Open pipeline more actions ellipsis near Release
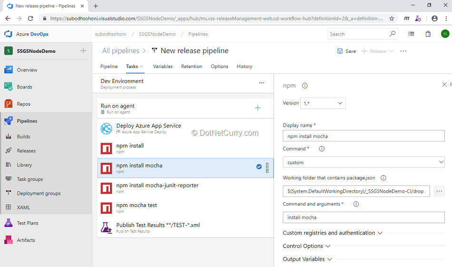The height and width of the screenshot is (267, 452). 403,51
